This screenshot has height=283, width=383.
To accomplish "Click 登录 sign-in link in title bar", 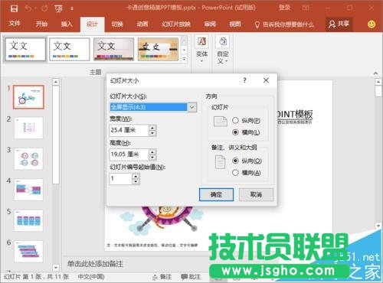I will click(284, 8).
